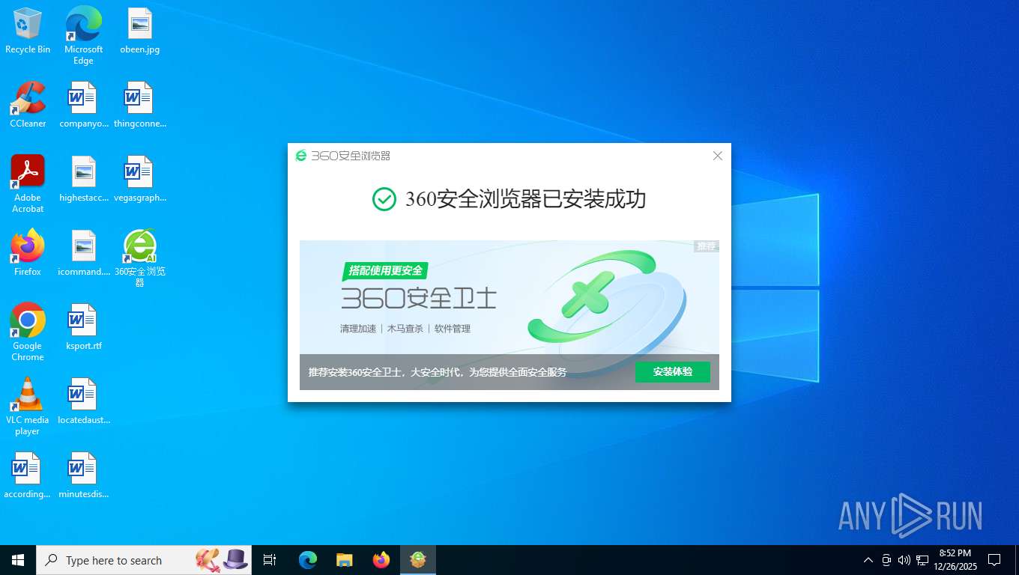This screenshot has width=1019, height=575.
Task: Click the 安装体验 green button
Action: pos(672,372)
